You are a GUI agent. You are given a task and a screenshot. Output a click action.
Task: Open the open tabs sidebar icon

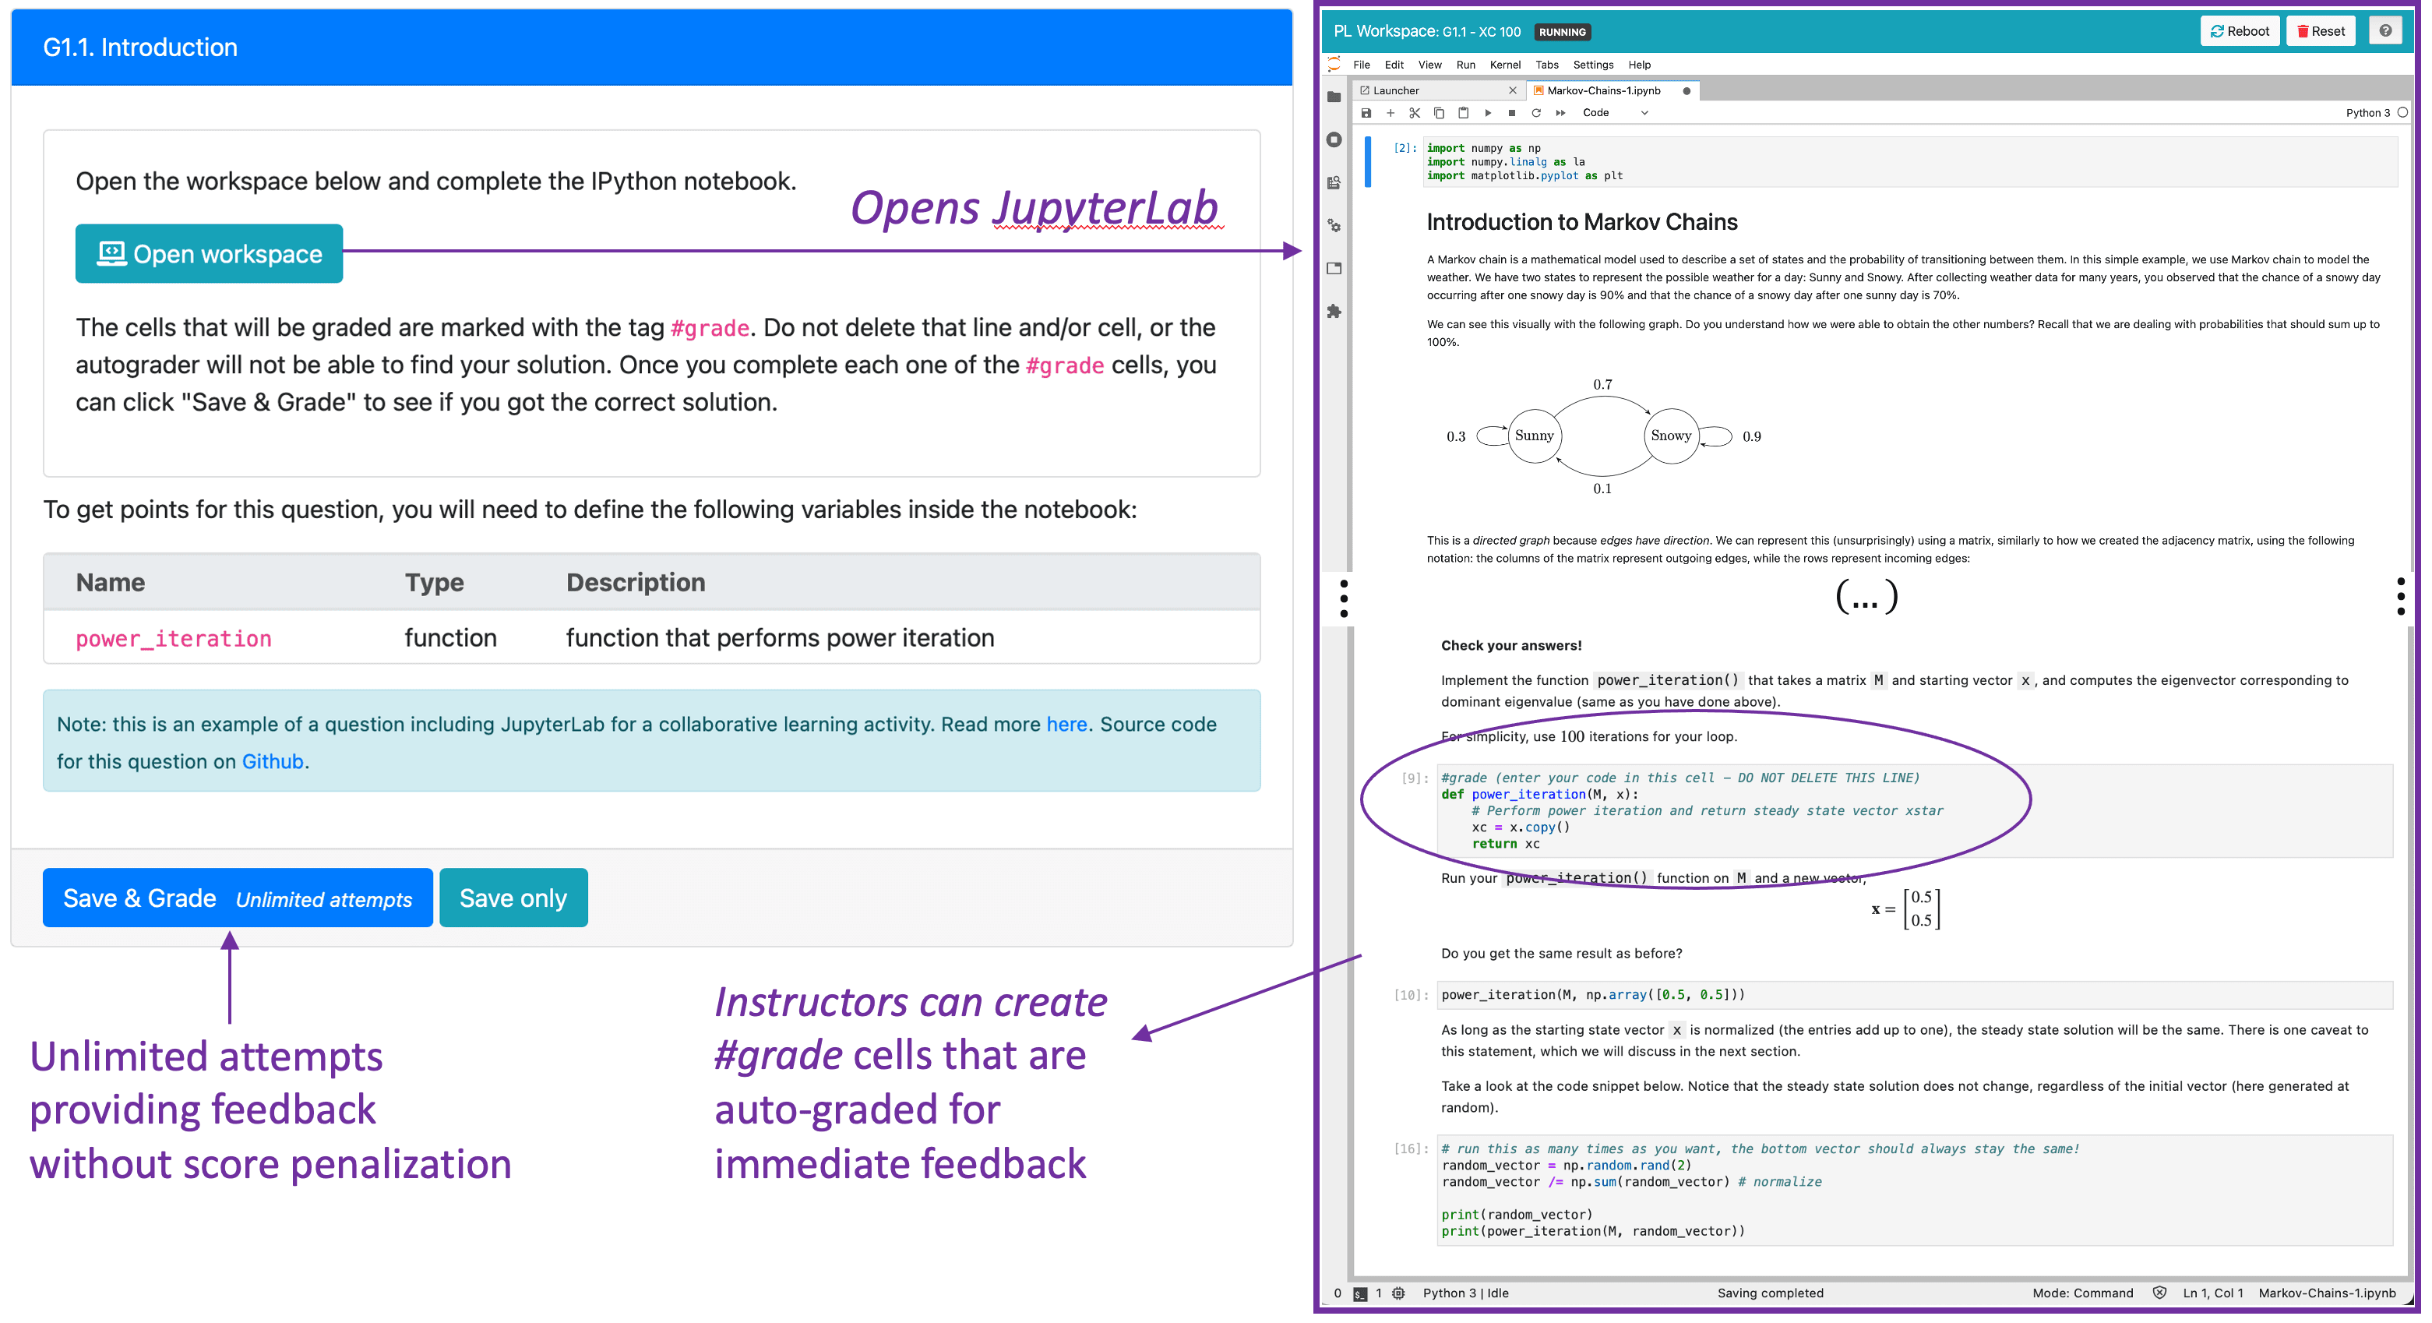[1333, 268]
